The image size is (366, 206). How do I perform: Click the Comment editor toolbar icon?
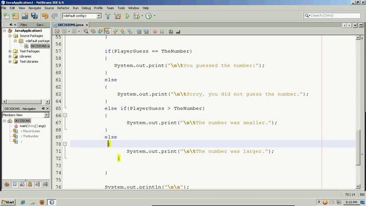pyautogui.click(x=171, y=31)
